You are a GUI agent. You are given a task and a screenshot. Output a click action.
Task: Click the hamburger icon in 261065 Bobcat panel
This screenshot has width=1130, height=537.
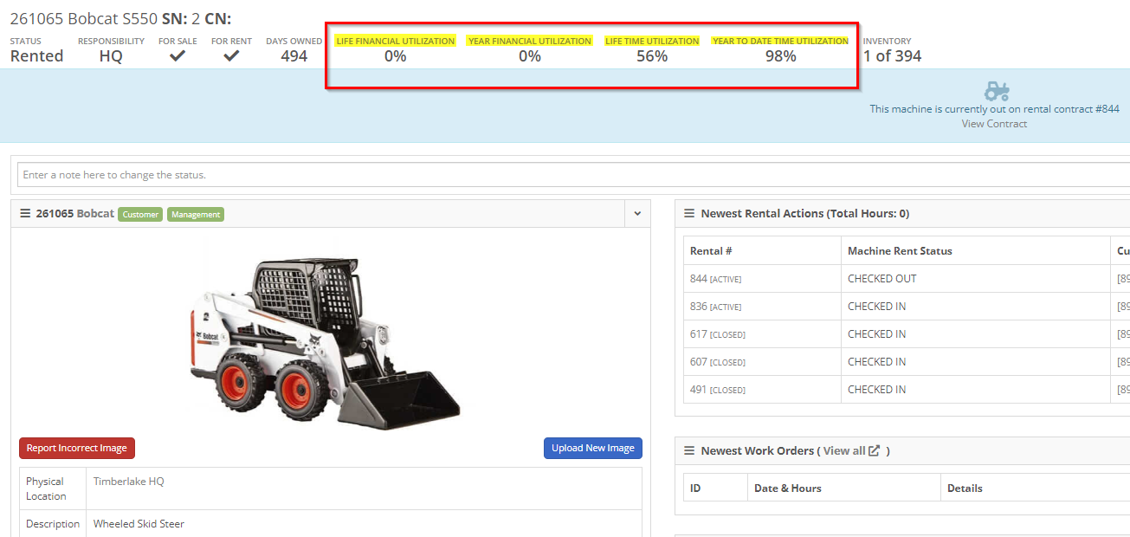[x=25, y=214]
